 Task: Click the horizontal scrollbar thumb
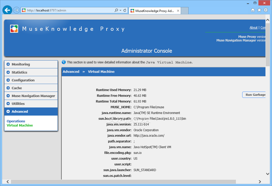point(123,182)
